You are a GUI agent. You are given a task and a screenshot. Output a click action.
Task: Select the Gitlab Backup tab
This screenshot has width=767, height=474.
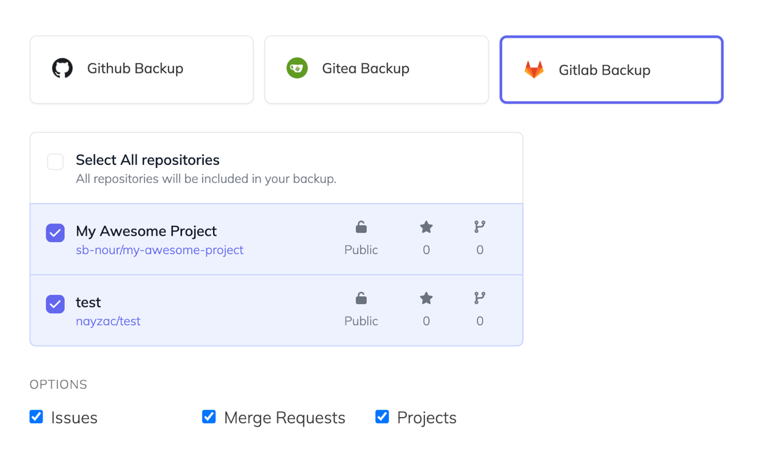tap(611, 70)
